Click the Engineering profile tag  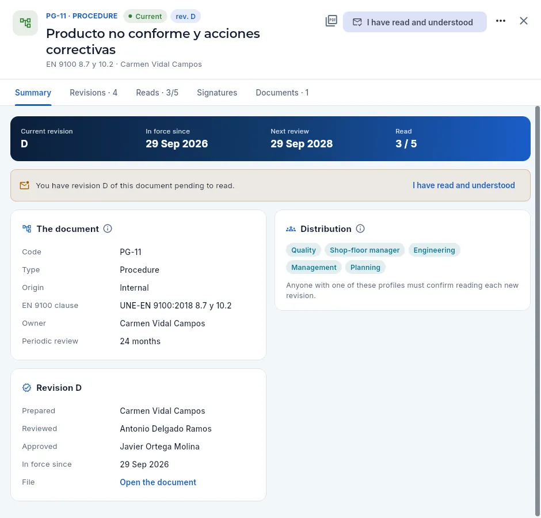[435, 250]
